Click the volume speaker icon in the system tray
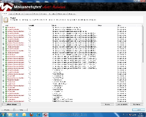 tap(135, 115)
